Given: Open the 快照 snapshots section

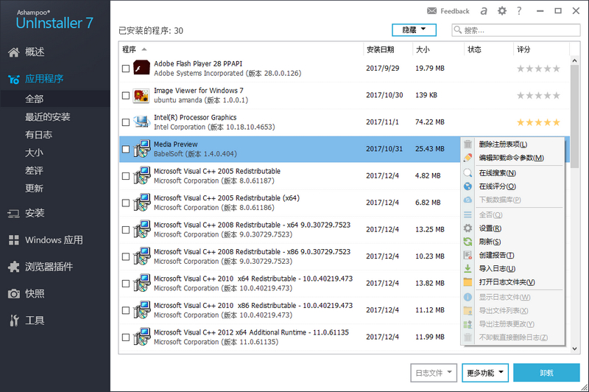Looking at the screenshot, I should (27, 293).
